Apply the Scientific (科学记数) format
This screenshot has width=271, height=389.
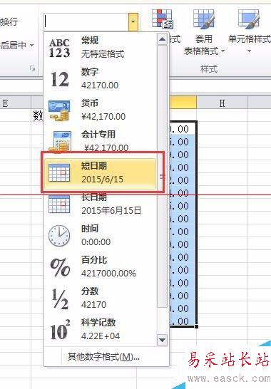(101, 329)
